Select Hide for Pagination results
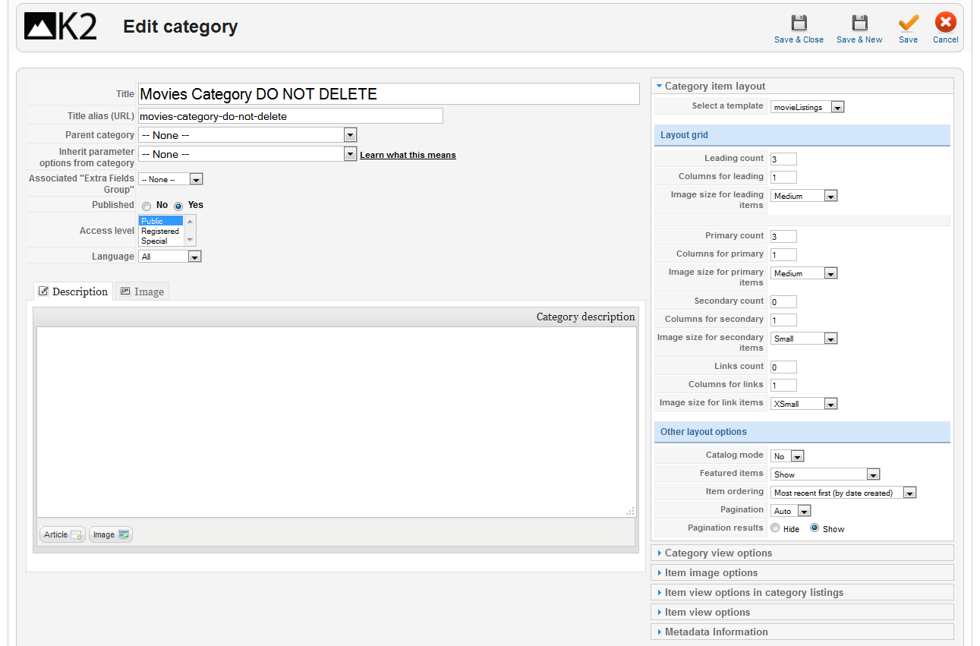Viewport: 980px width, 646px height. click(775, 528)
